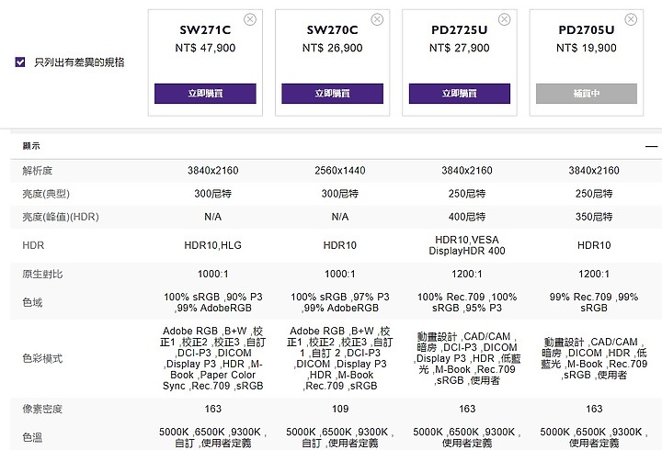Buy SW270C with the 立即購買 button

[x=332, y=93]
